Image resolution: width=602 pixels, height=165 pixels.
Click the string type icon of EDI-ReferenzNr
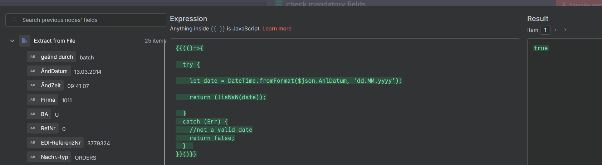[x=33, y=143]
